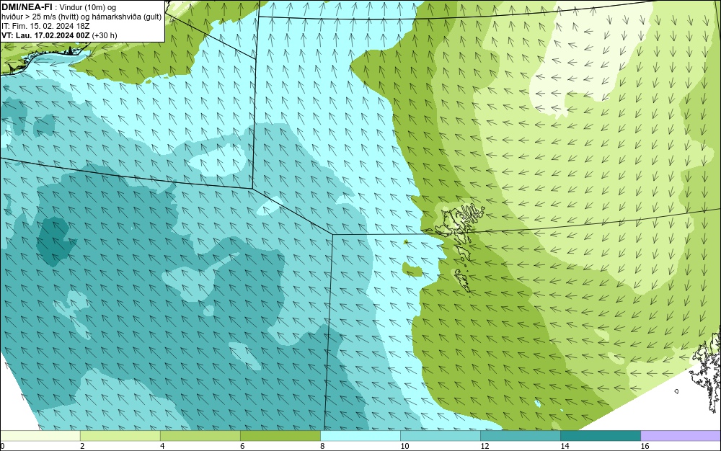Click the 'IT: Fim. 15. 02. 2024 18Z' line
The image size is (721, 451).
[x=45, y=26]
